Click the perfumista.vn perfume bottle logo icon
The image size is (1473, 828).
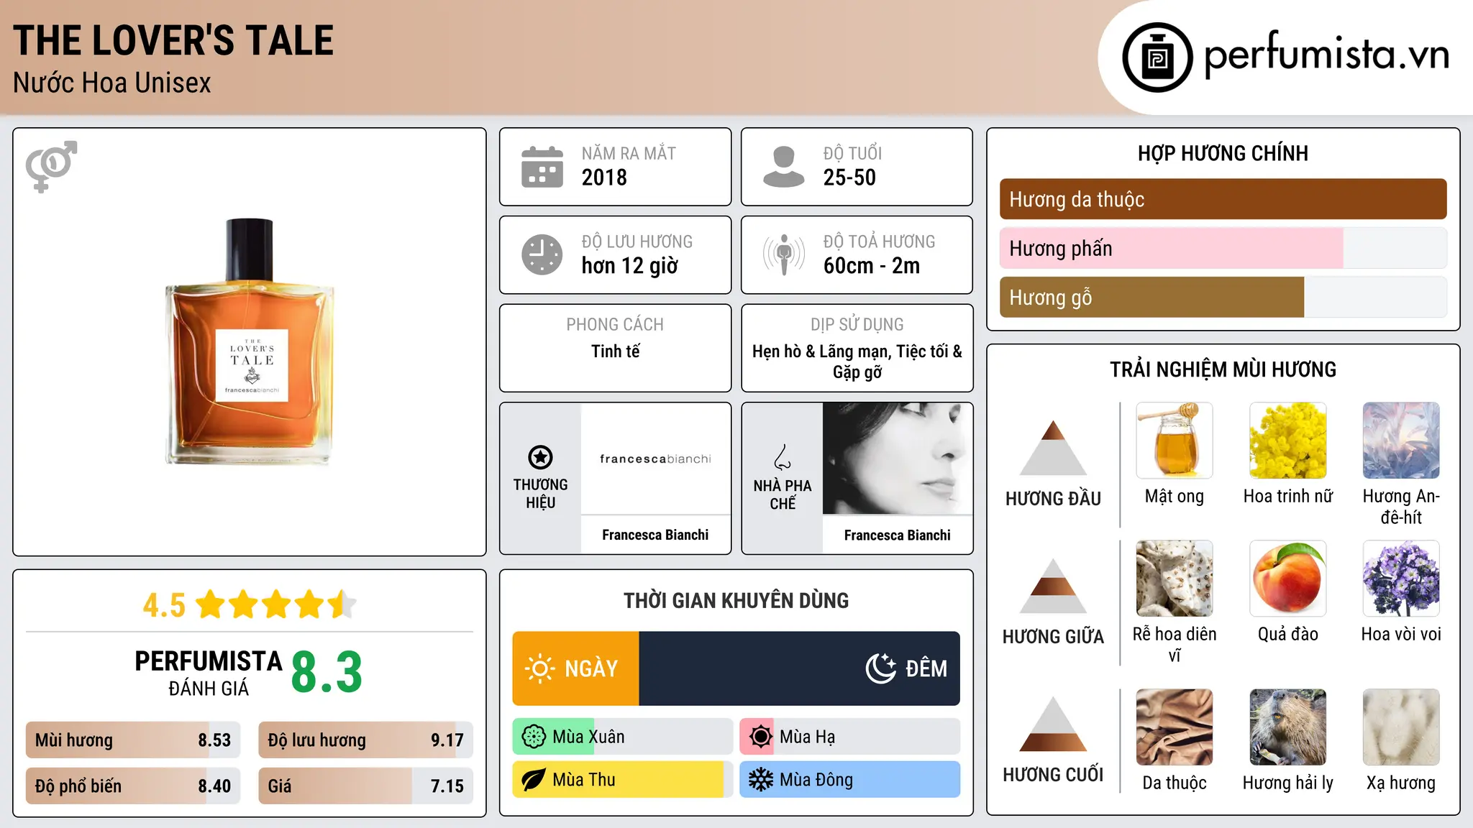[x=1157, y=57]
